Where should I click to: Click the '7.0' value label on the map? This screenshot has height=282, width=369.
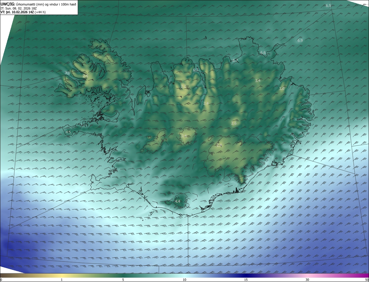[67, 73]
